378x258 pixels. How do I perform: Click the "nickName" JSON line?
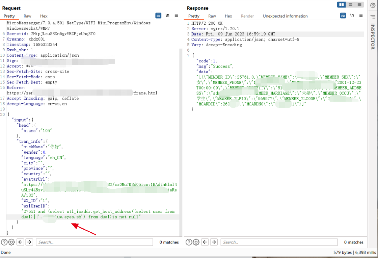tap(42, 147)
